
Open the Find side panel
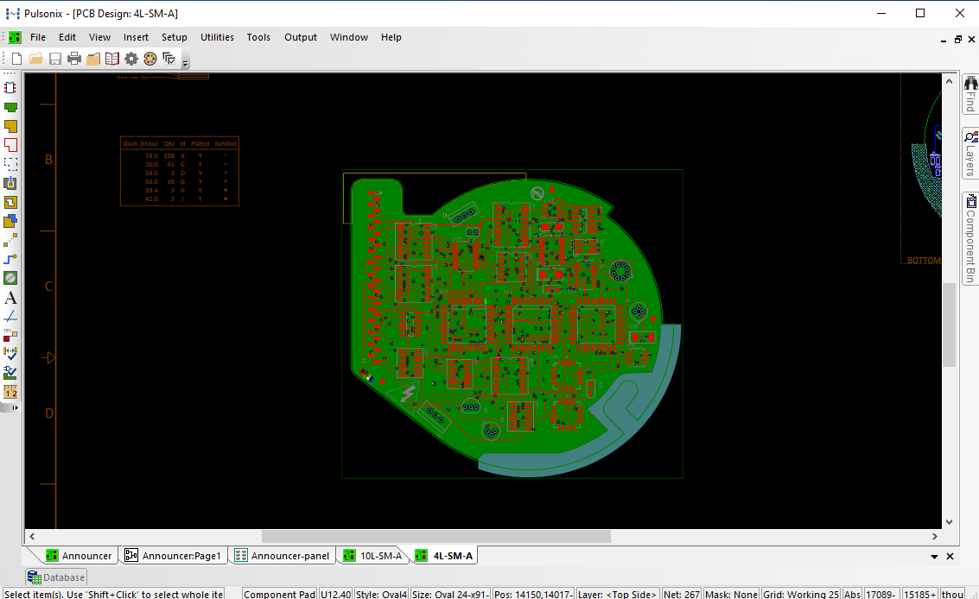[970, 95]
